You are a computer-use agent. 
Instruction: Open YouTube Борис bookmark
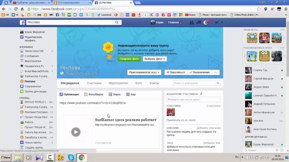coord(191,15)
